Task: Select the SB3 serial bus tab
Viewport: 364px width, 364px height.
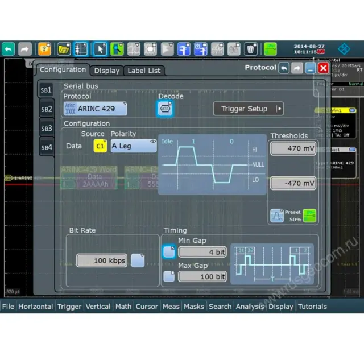Action: coord(47,129)
